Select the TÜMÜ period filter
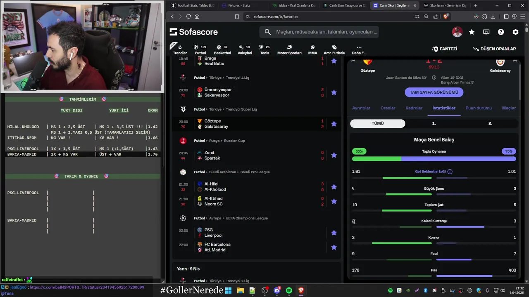Viewport: 529px width, 297px height. (378, 123)
